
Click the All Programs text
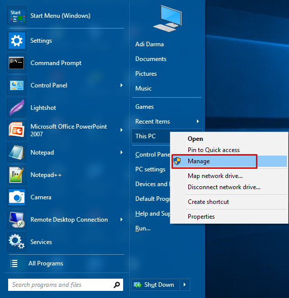[x=46, y=263]
